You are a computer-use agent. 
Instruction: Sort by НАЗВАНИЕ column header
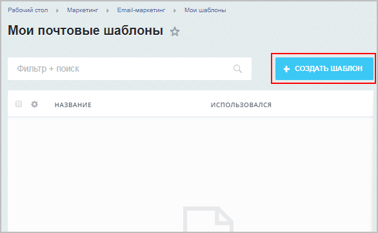pyautogui.click(x=73, y=105)
